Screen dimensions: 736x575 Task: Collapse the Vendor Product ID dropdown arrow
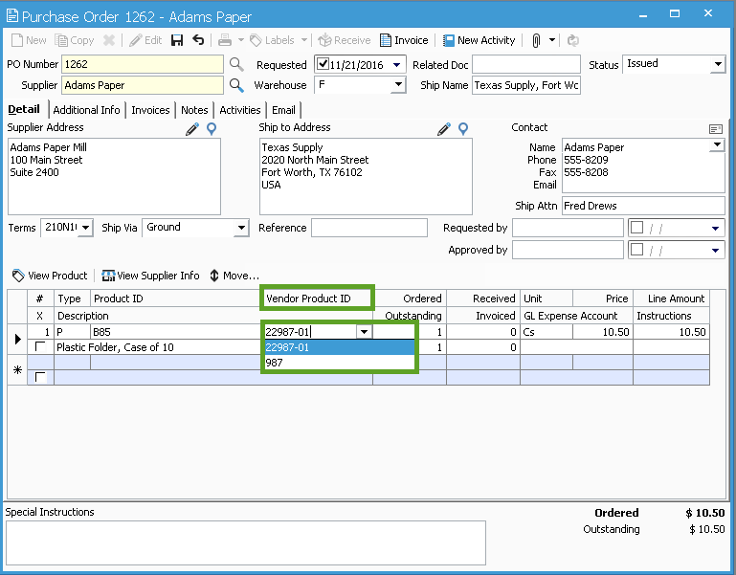[x=365, y=332]
